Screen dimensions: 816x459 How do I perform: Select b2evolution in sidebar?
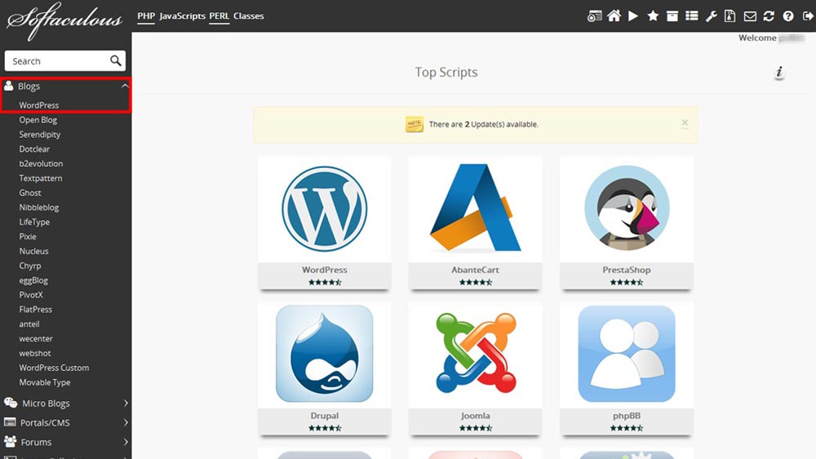(41, 163)
